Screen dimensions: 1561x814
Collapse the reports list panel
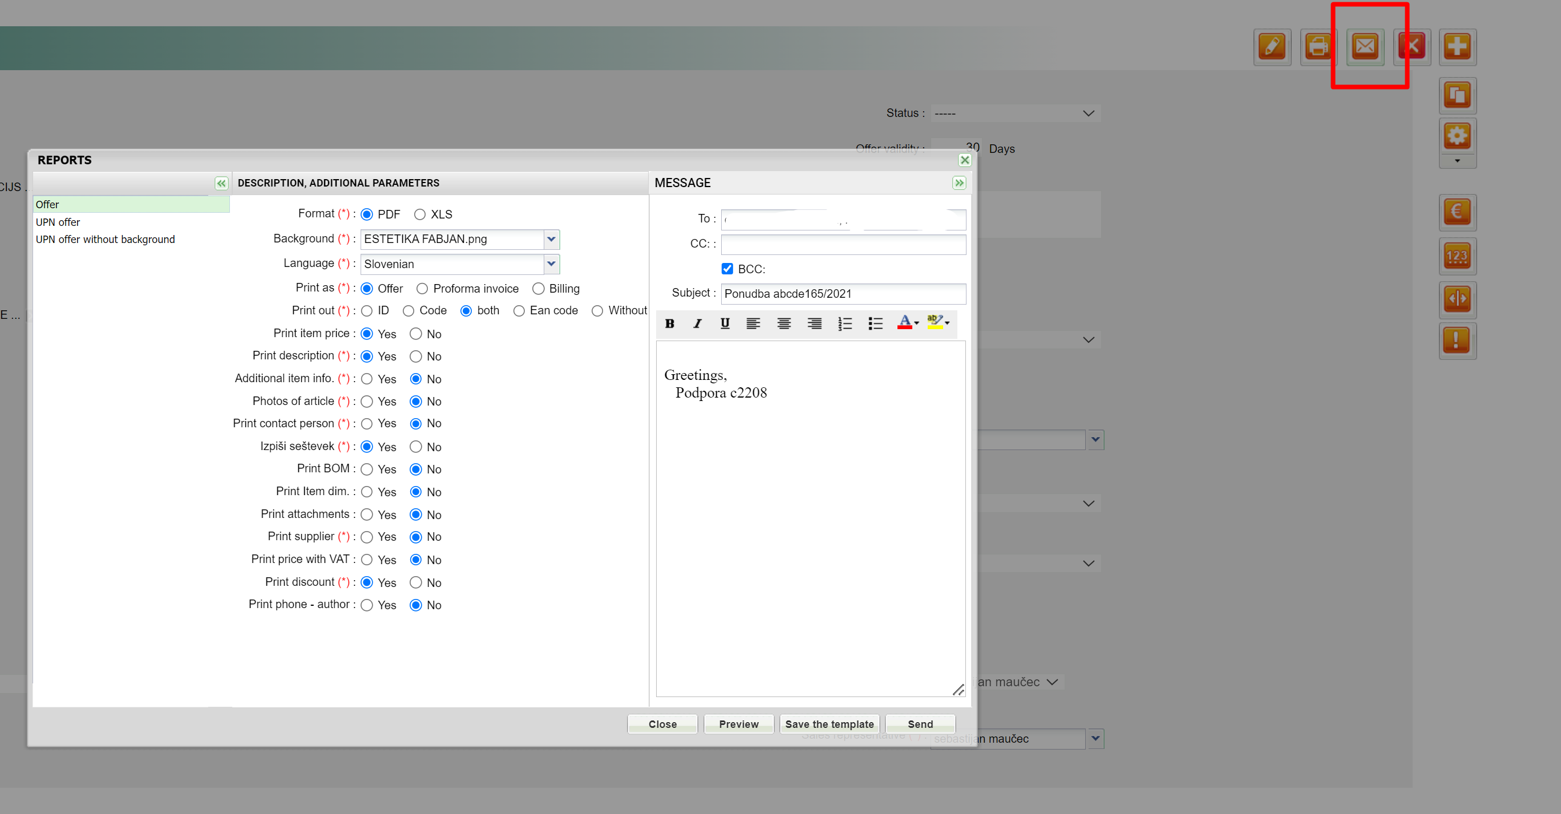tap(221, 183)
